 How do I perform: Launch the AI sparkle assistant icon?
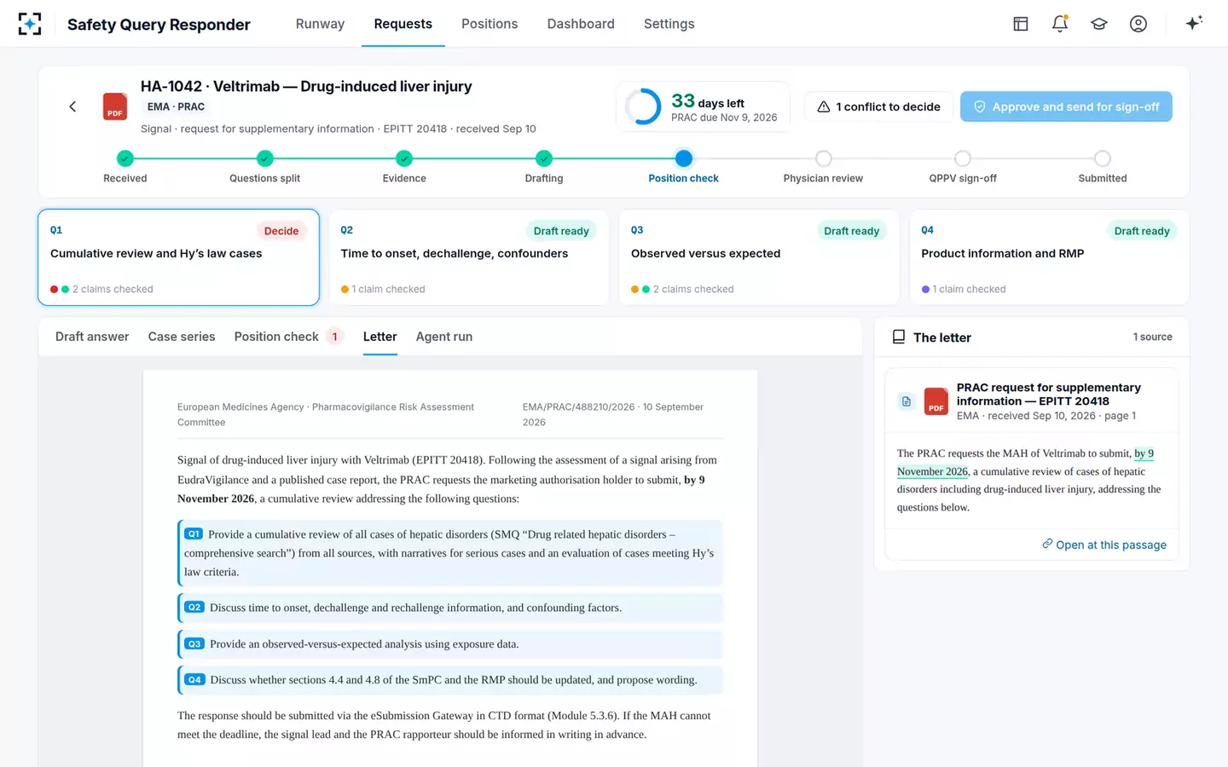pyautogui.click(x=1194, y=23)
